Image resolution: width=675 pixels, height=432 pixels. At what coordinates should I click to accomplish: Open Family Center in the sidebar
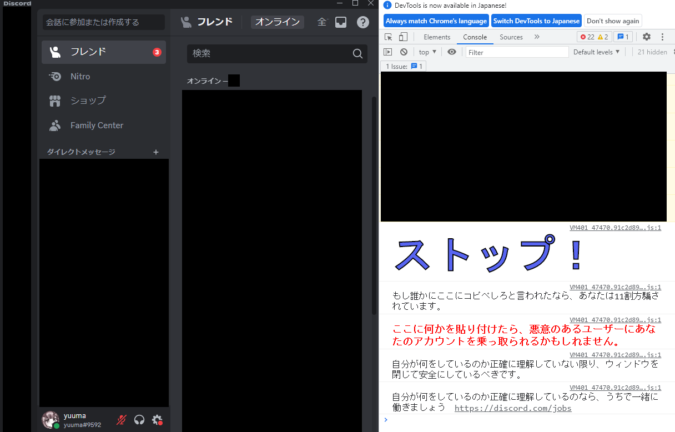tap(104, 125)
